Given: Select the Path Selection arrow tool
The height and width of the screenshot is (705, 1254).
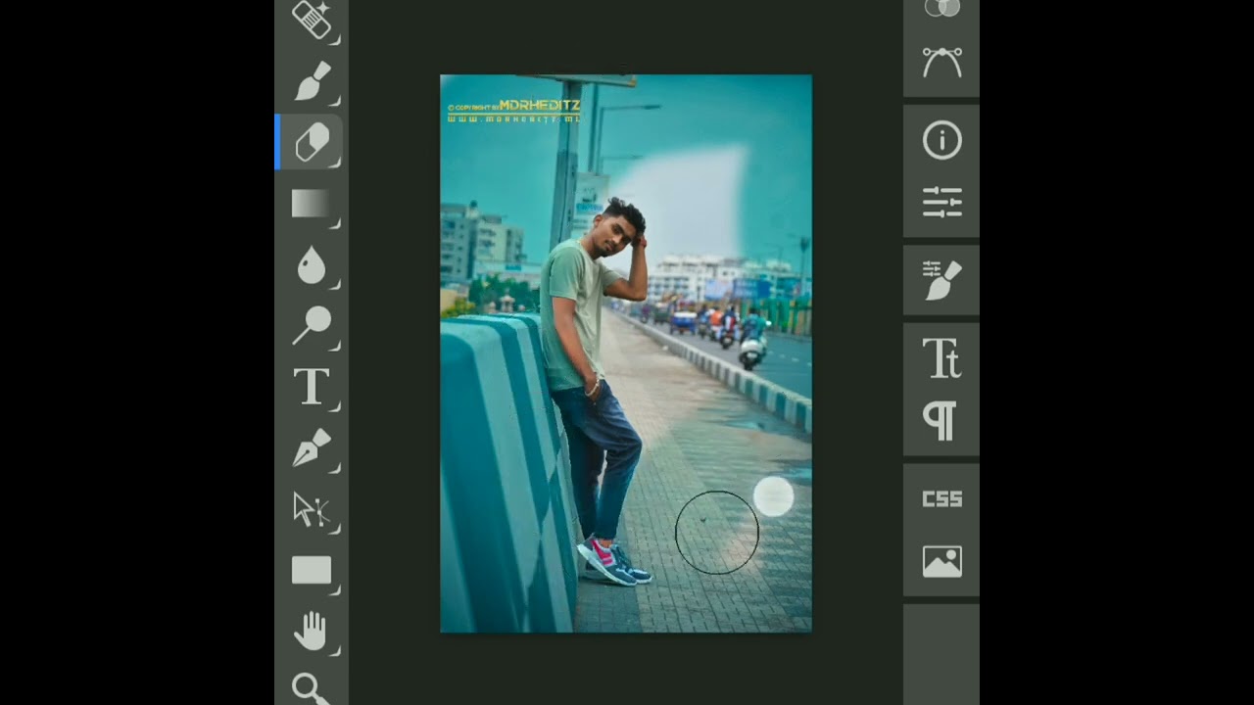Looking at the screenshot, I should (312, 510).
